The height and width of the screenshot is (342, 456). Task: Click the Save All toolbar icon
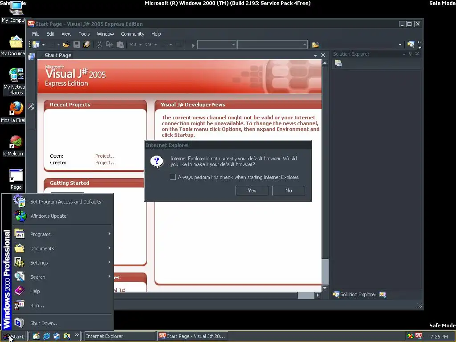pyautogui.click(x=86, y=45)
